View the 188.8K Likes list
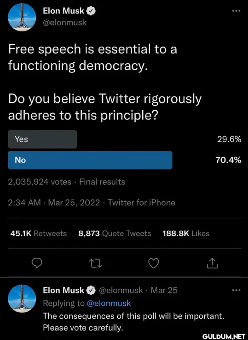This screenshot has width=248, height=340. (x=186, y=233)
